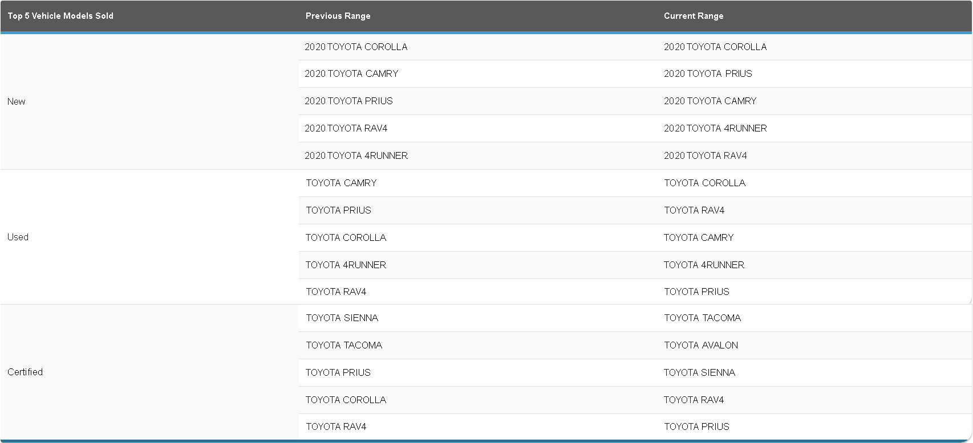The height and width of the screenshot is (443, 973).
Task: Select TOYOTA AVALON in the Certified section
Action: coord(700,345)
